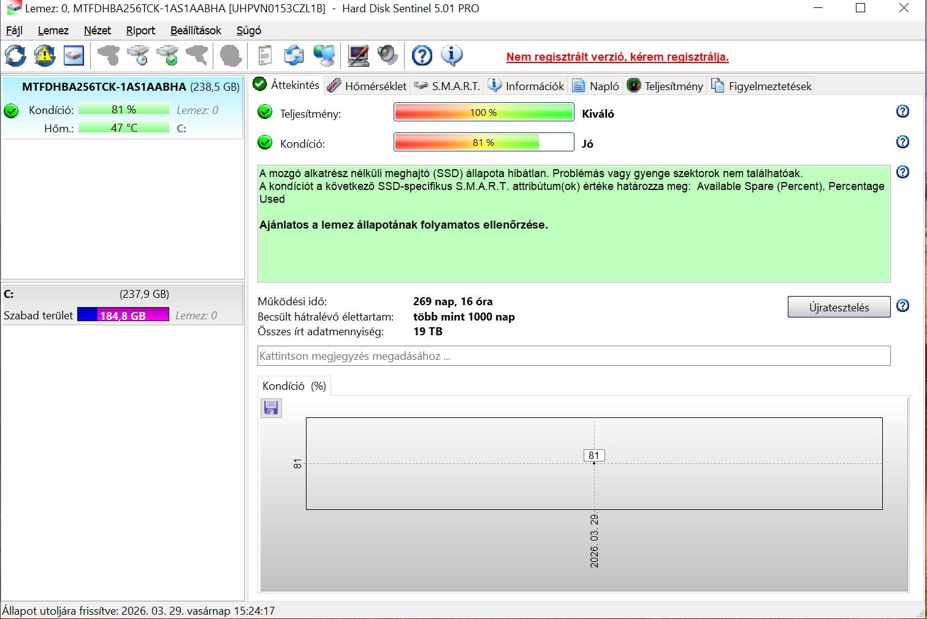Viewport: 927px width, 619px height.
Task: Click the 269 nap, 16 óra value
Action: click(x=452, y=301)
